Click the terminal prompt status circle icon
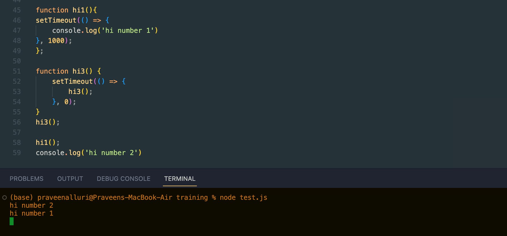Image resolution: width=507 pixels, height=236 pixels. click(5, 198)
